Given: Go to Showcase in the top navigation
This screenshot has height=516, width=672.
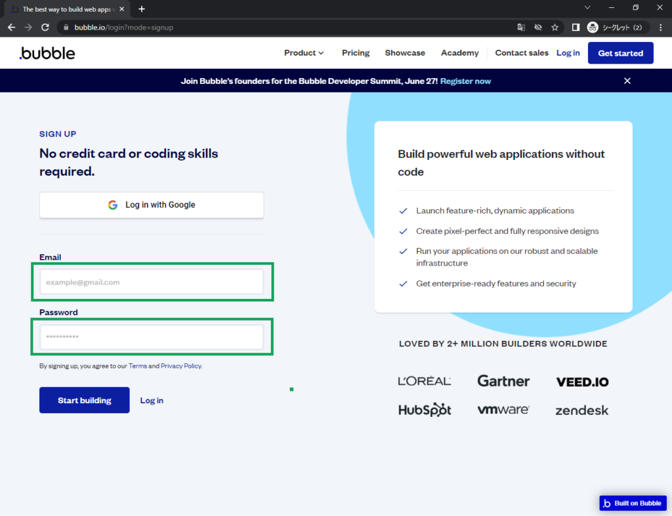Looking at the screenshot, I should 405,53.
